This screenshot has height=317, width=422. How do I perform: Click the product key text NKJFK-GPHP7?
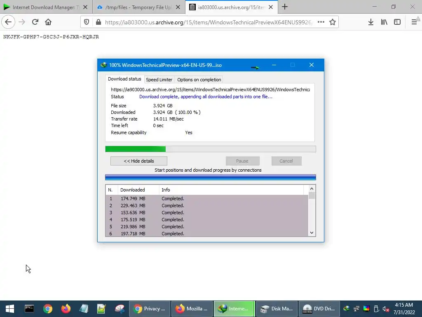(x=51, y=37)
